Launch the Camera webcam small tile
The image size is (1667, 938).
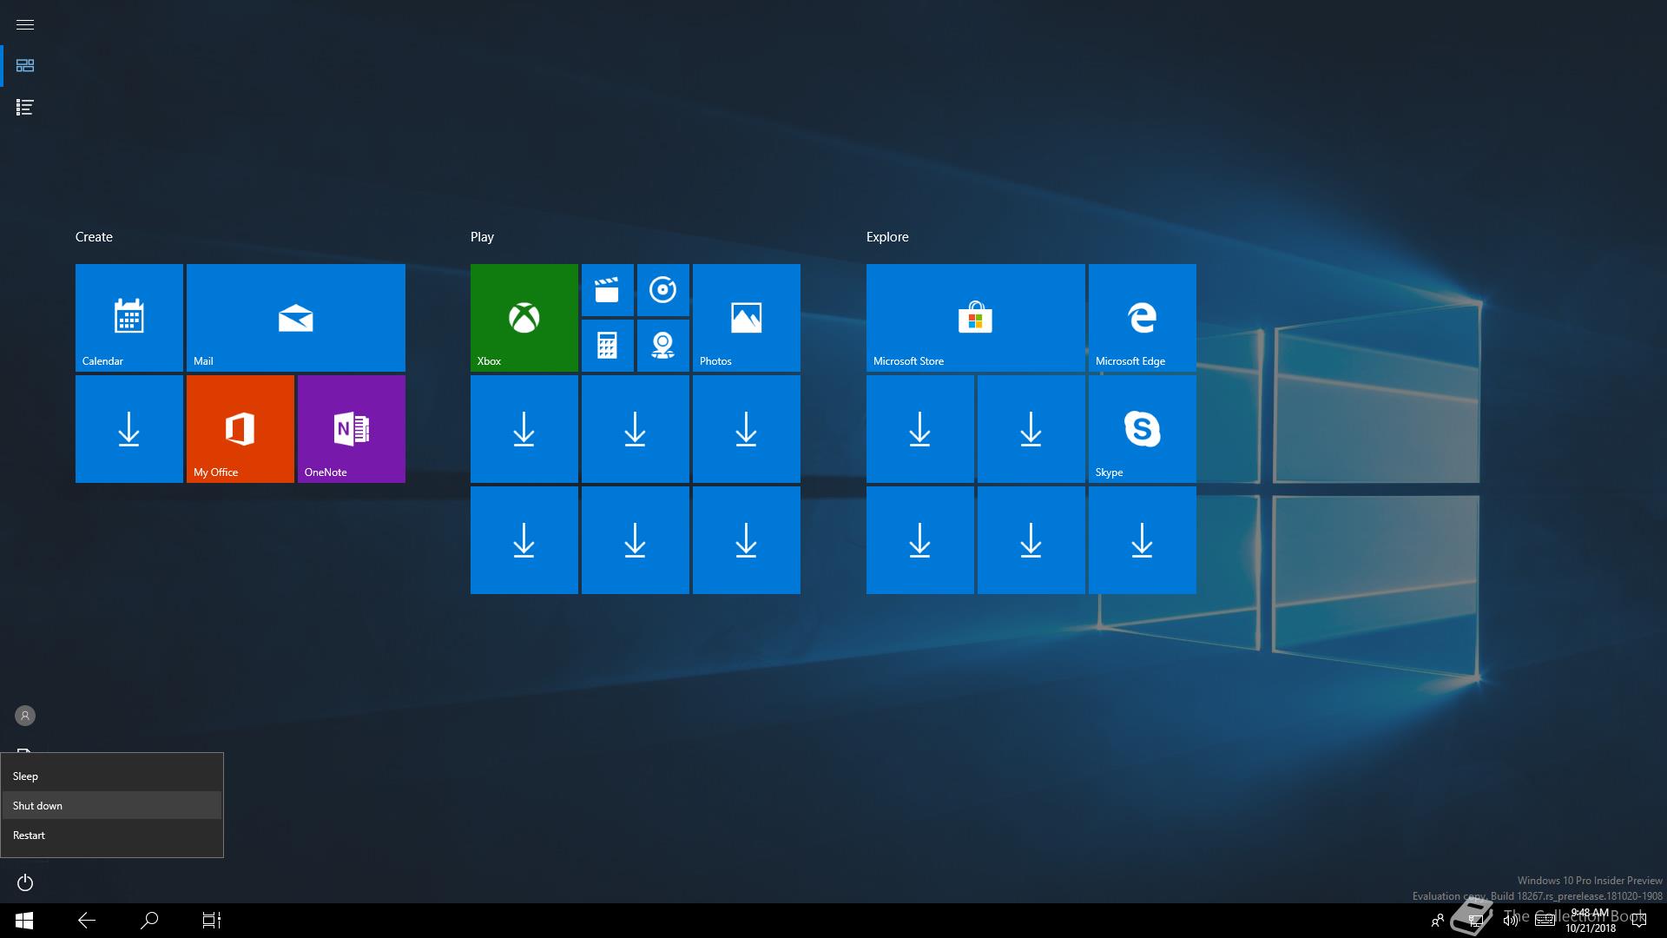pyautogui.click(x=663, y=346)
